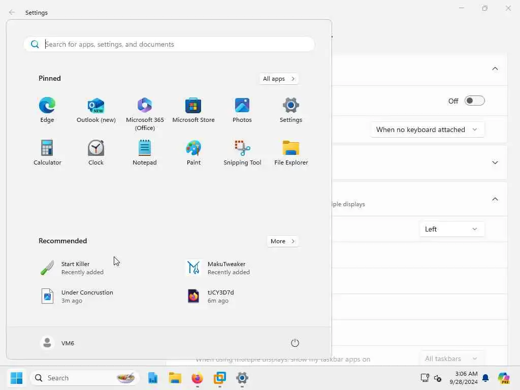
Task: Click the network display tray icon
Action: click(x=425, y=378)
